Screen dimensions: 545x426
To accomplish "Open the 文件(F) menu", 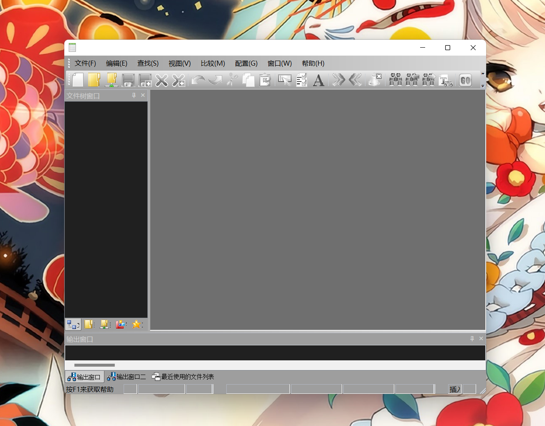I will (85, 64).
